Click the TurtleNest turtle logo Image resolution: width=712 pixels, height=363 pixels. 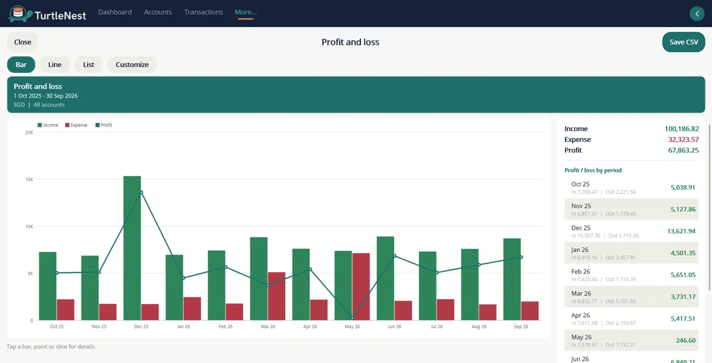[19, 14]
